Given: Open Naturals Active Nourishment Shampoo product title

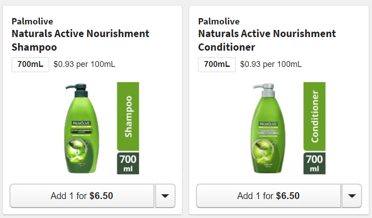Looking at the screenshot, I should [80, 40].
